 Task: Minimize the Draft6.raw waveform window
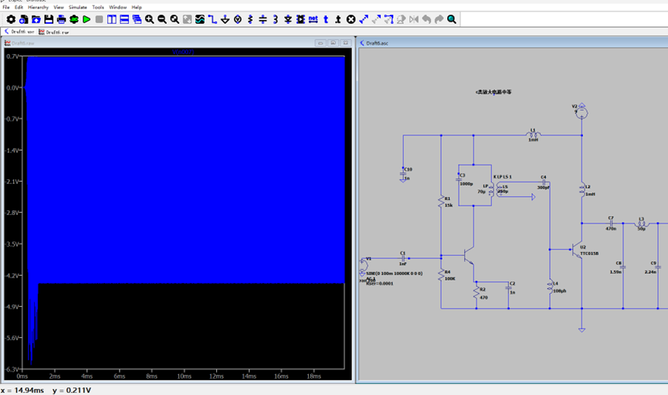point(320,43)
